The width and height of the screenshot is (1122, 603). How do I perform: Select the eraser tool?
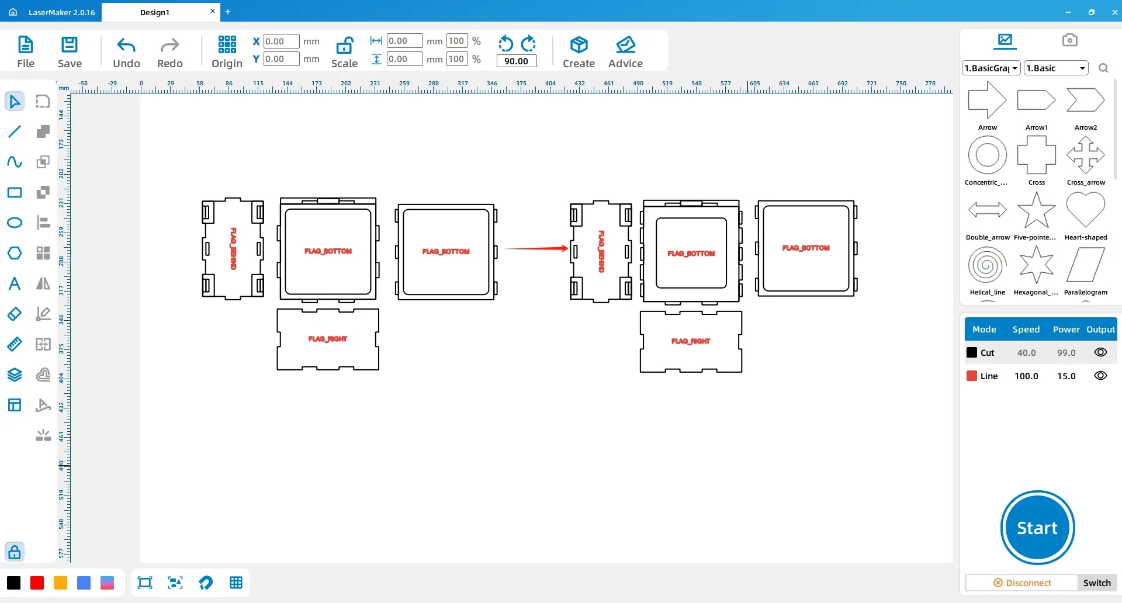(15, 314)
